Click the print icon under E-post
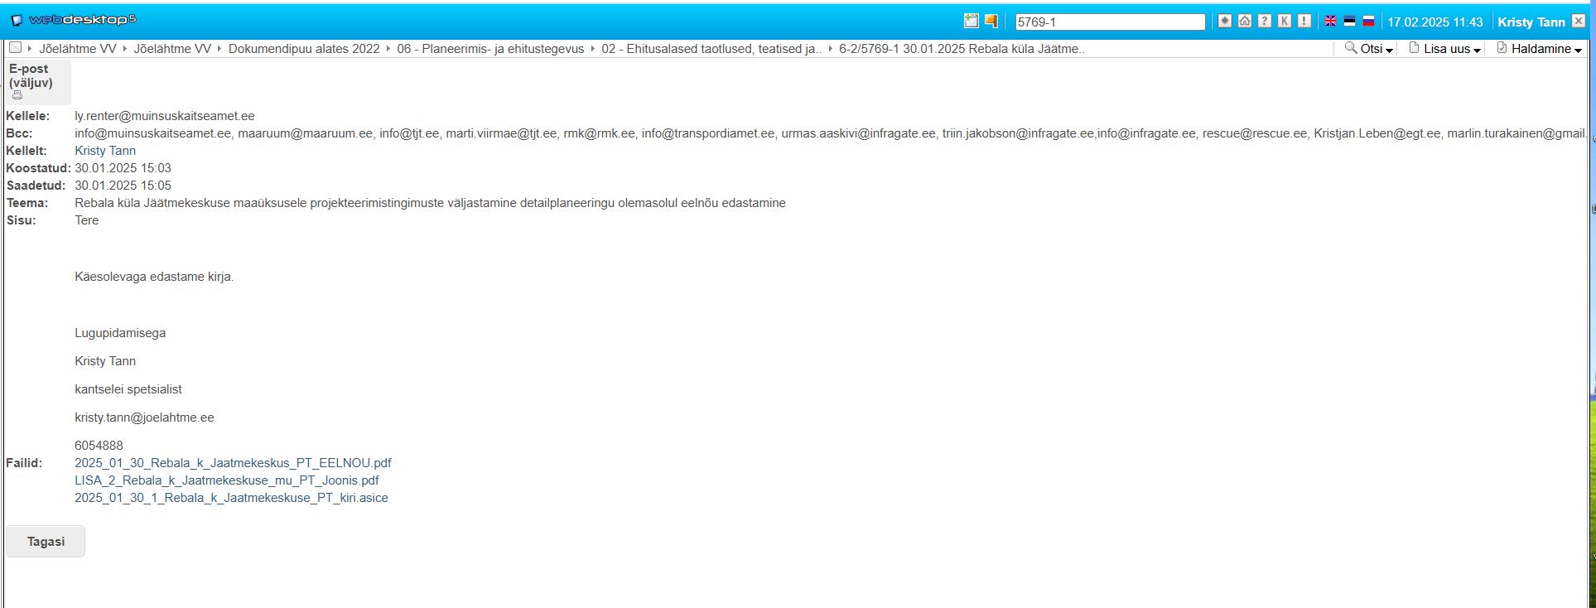The height and width of the screenshot is (608, 1596). coord(17,95)
